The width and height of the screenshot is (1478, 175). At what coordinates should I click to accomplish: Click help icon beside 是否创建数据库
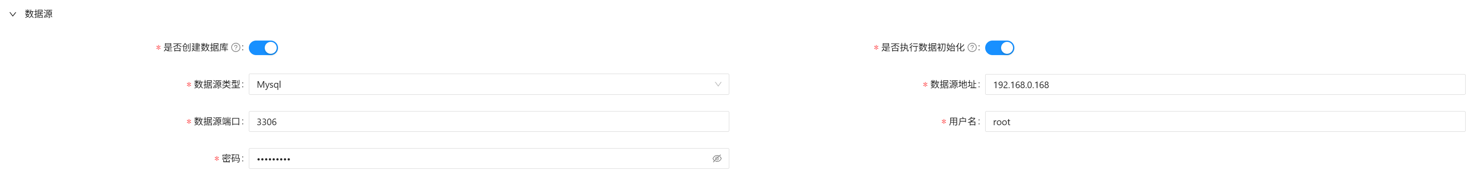pyautogui.click(x=235, y=48)
